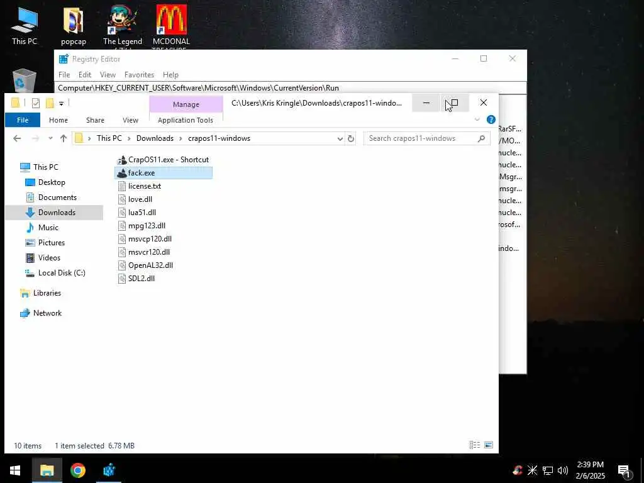Click This PC in the address breadcrumb
644x483 pixels.
coord(109,138)
